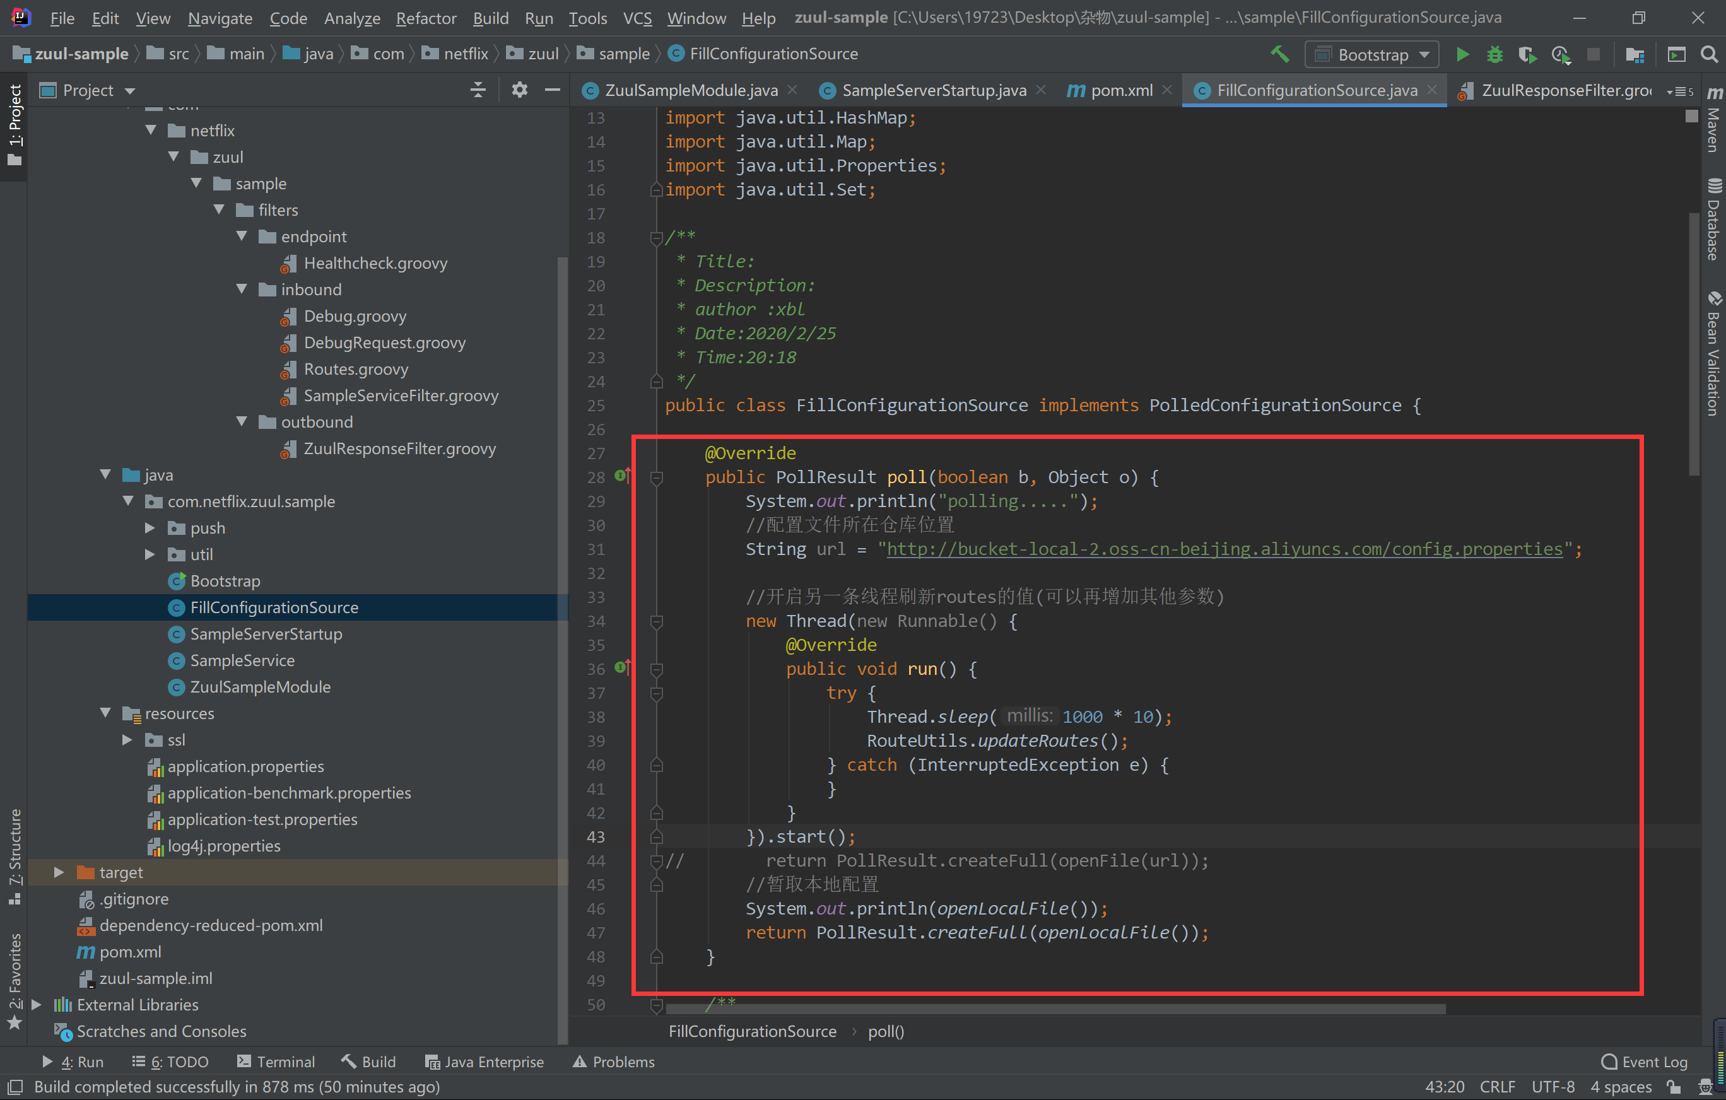
Task: Open the TODO tool window
Action: [x=170, y=1062]
